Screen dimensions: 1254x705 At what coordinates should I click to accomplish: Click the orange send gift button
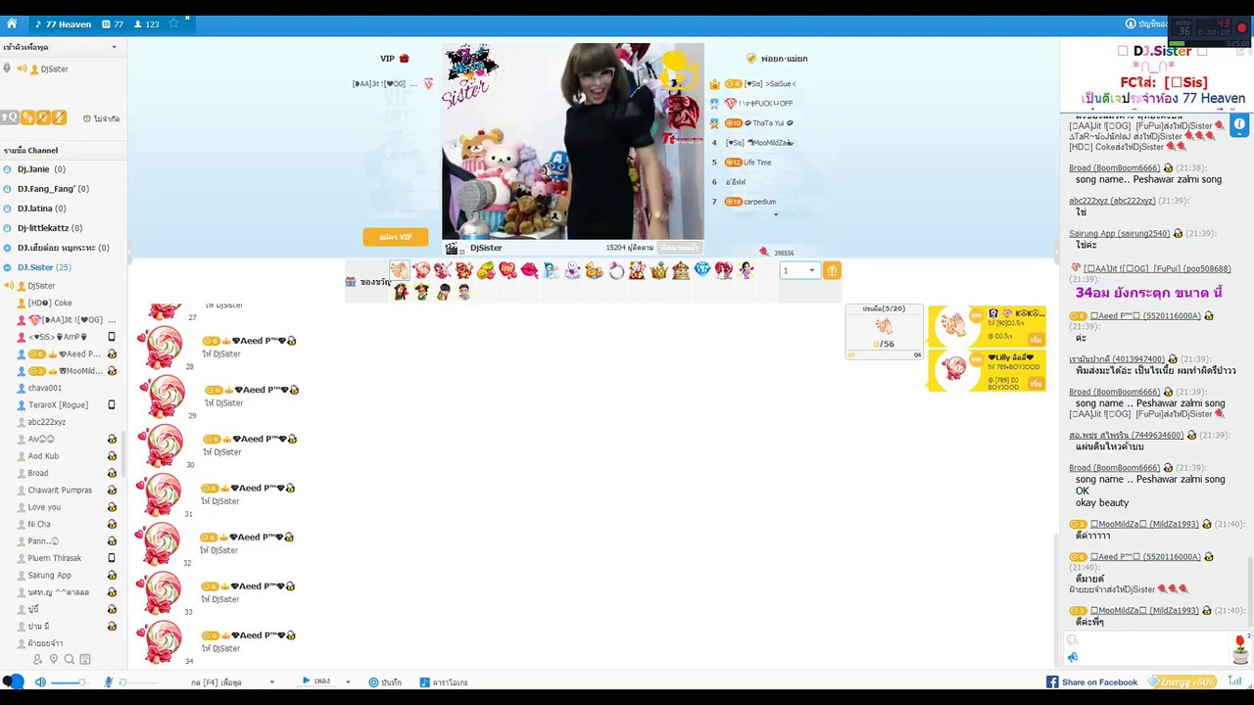pyautogui.click(x=832, y=270)
